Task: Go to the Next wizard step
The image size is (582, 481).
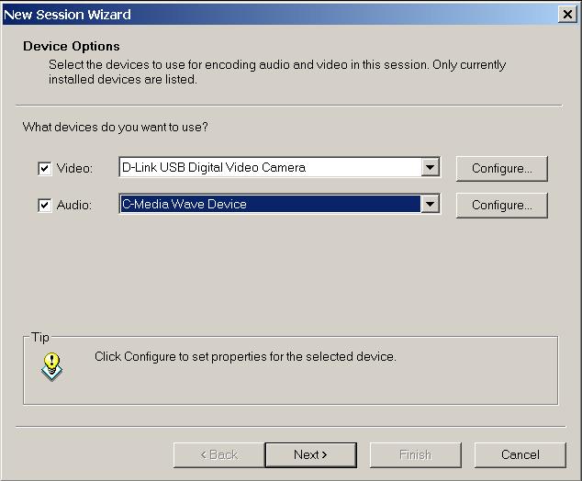Action: [x=310, y=454]
